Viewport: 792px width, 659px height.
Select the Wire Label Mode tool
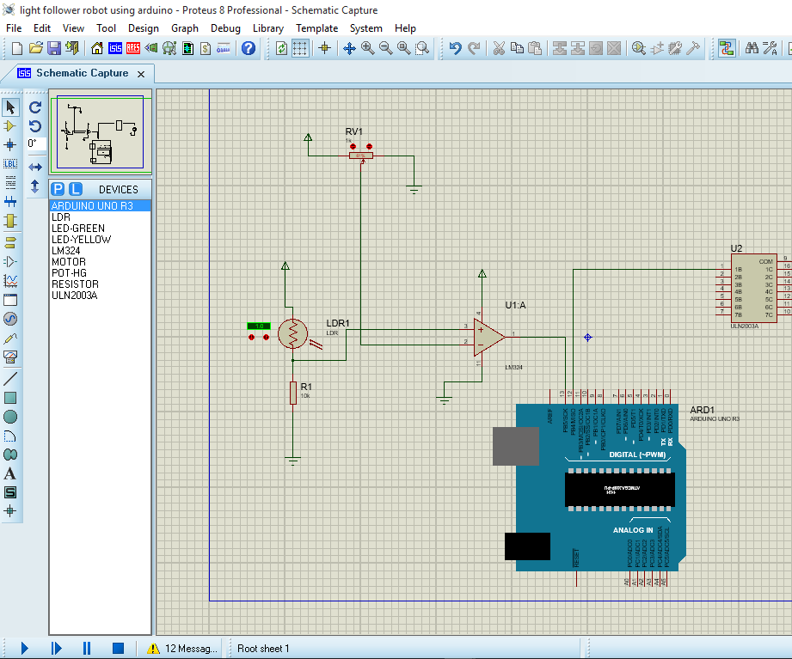click(10, 164)
